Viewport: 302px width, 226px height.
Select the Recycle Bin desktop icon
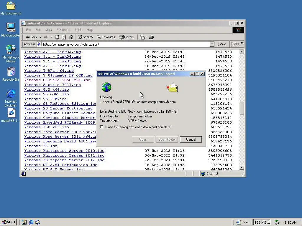(x=11, y=74)
